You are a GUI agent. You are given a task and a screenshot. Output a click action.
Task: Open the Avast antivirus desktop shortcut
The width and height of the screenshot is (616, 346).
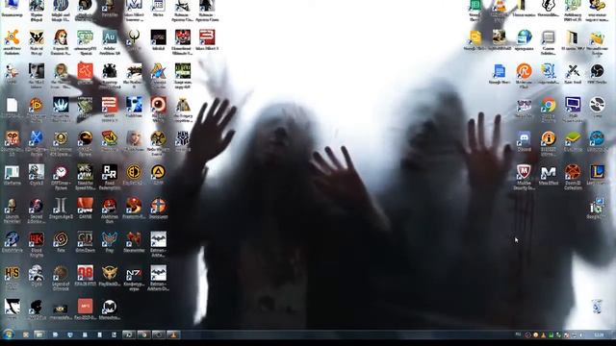[x=12, y=37]
